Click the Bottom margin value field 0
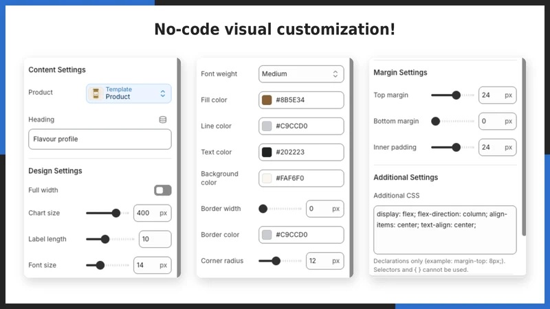Viewport: 550px width, 309px height. [x=497, y=122]
